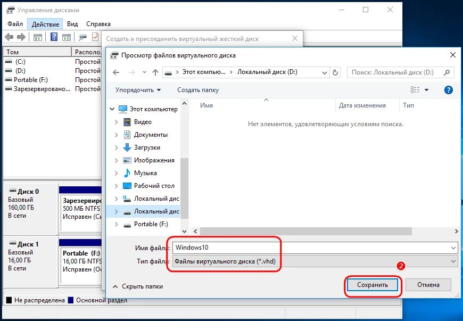The width and height of the screenshot is (463, 321).
Task: Click the Back arrow in Disk Management toolbar
Action: pyautogui.click(x=9, y=37)
